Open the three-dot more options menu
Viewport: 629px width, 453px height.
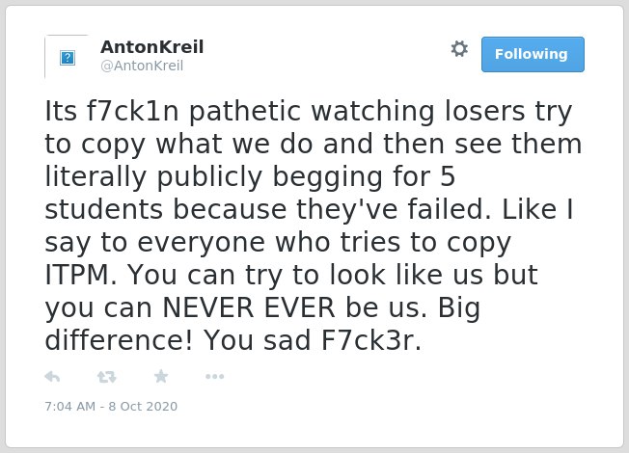coord(214,377)
